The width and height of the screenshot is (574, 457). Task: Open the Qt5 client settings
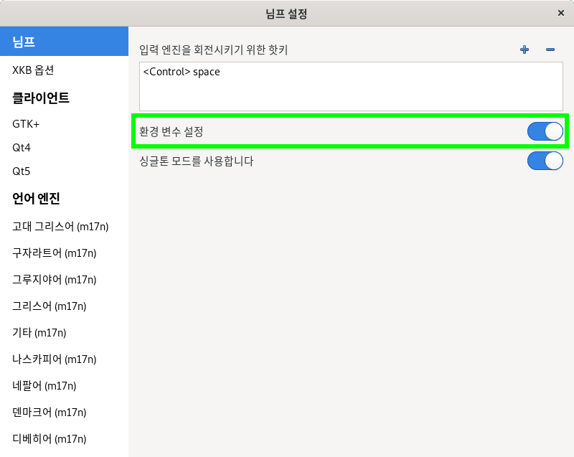(x=64, y=171)
